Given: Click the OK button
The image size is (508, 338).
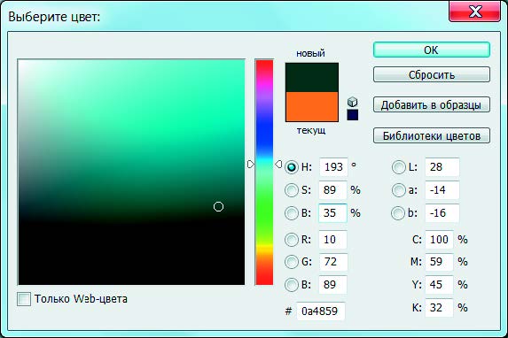Looking at the screenshot, I should tap(432, 50).
